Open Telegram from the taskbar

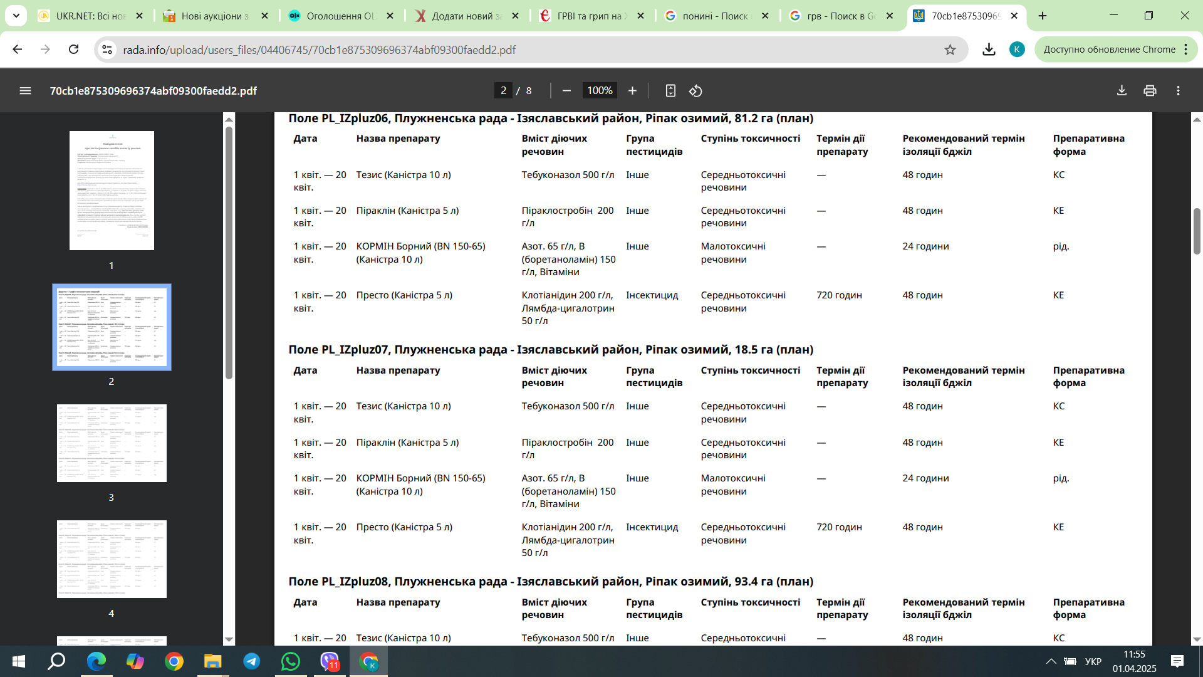point(252,661)
